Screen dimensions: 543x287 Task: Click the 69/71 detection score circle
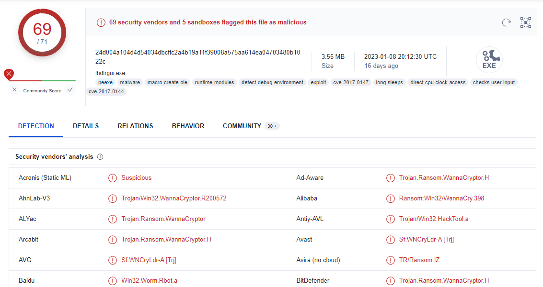[x=42, y=33]
